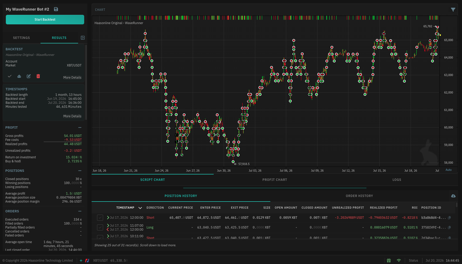Click the Long direction cell

(x=150, y=227)
